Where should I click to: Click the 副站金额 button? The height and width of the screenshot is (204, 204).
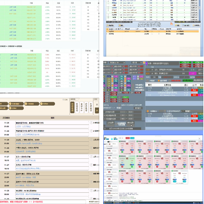(131, 123)
